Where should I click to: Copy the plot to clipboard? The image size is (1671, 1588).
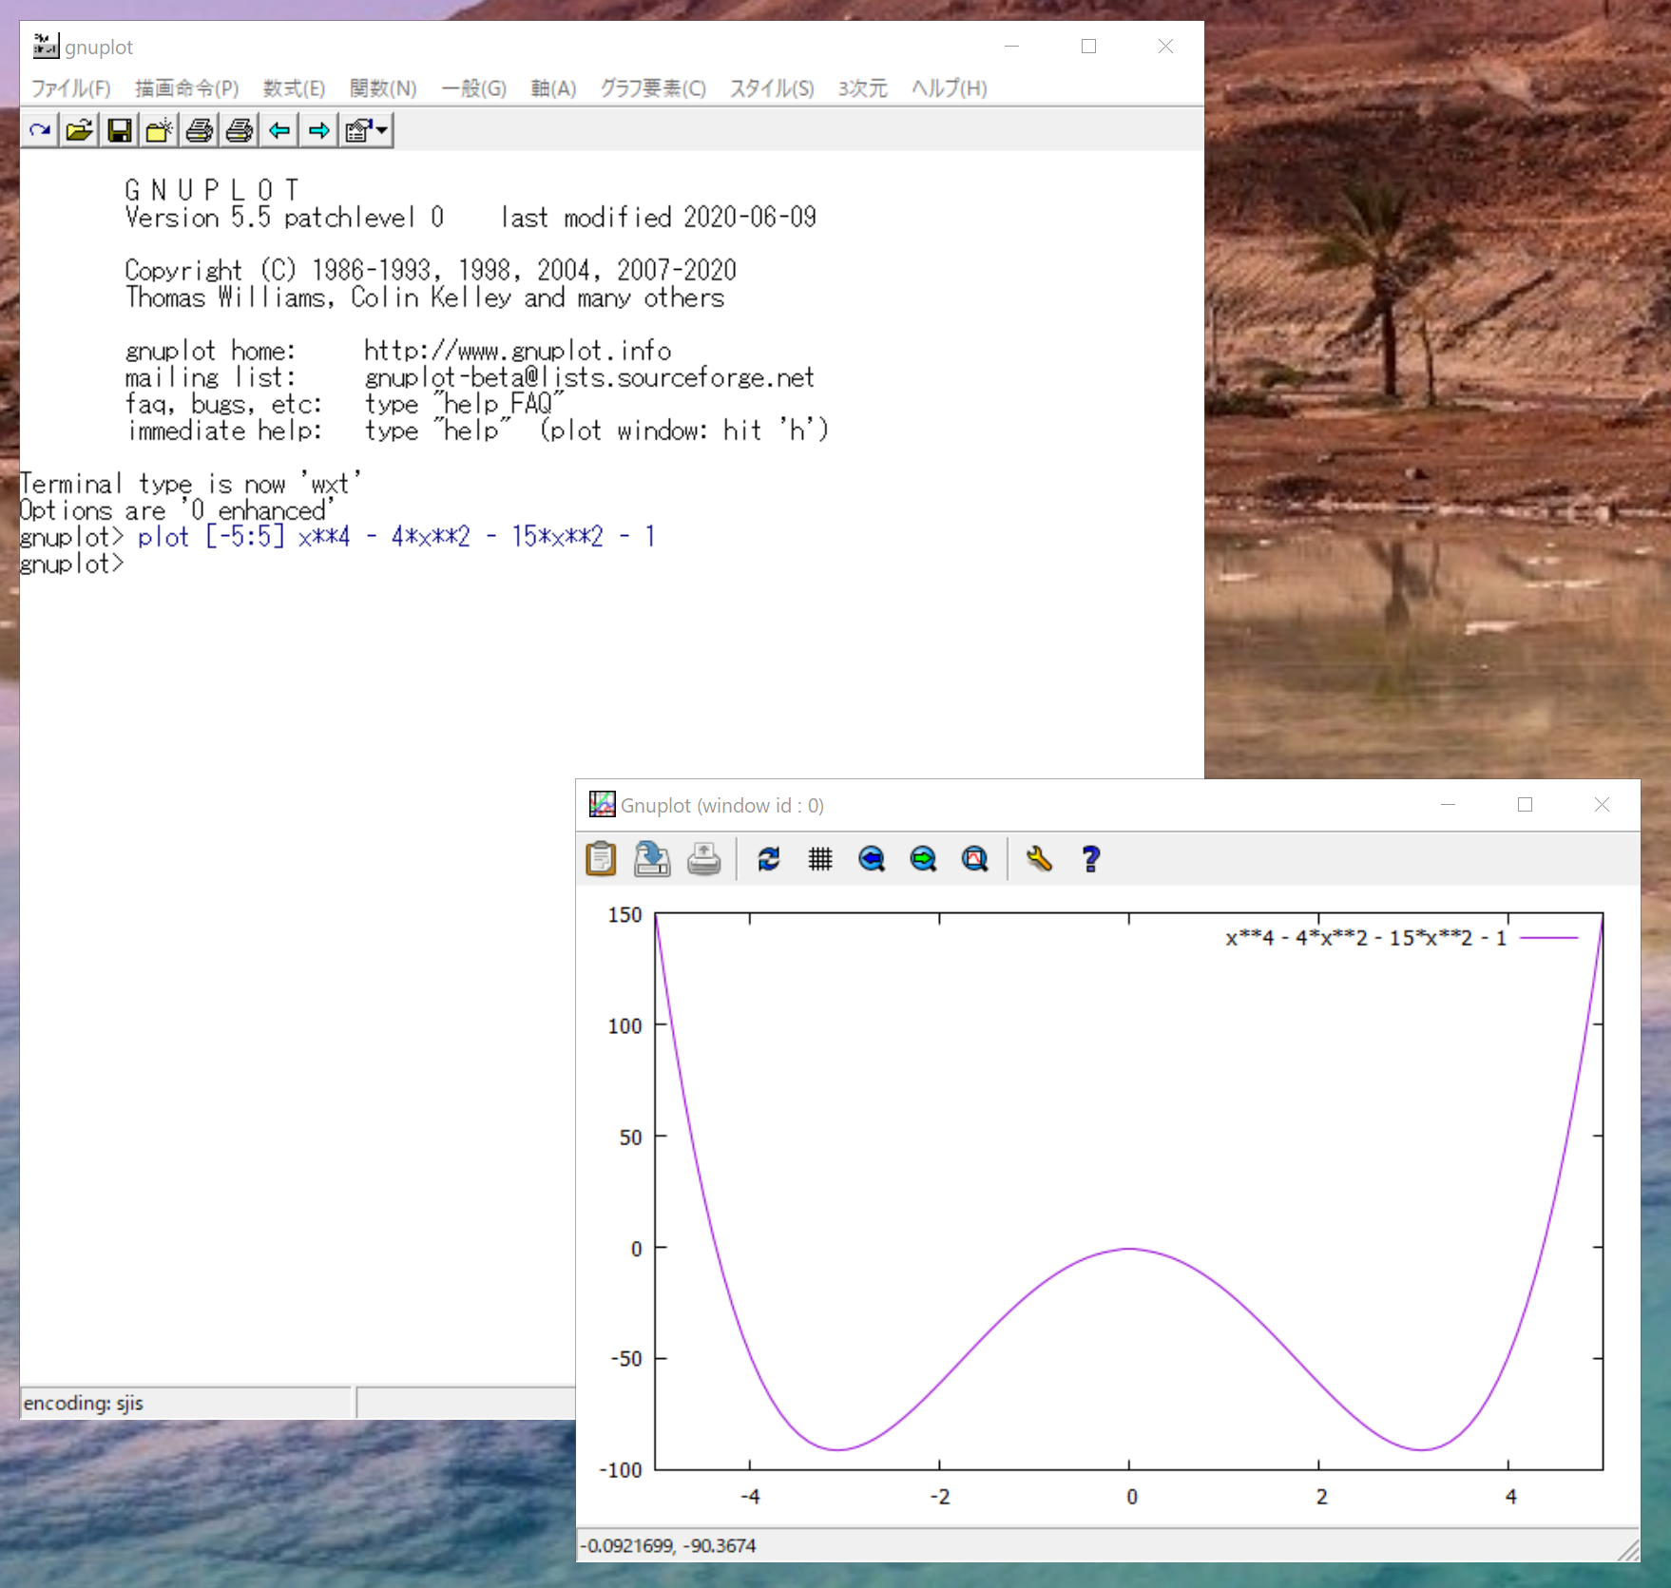click(x=601, y=859)
